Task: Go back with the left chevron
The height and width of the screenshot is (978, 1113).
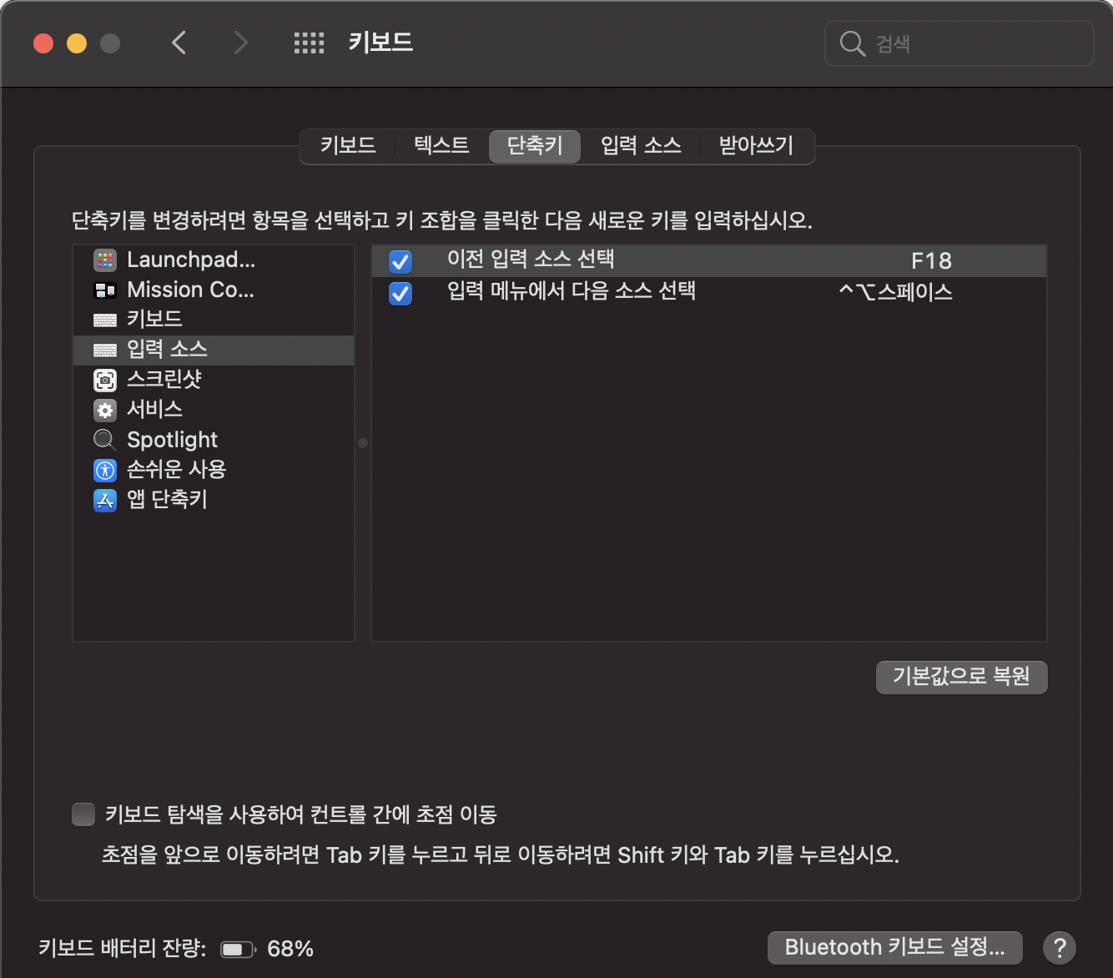Action: 179,43
